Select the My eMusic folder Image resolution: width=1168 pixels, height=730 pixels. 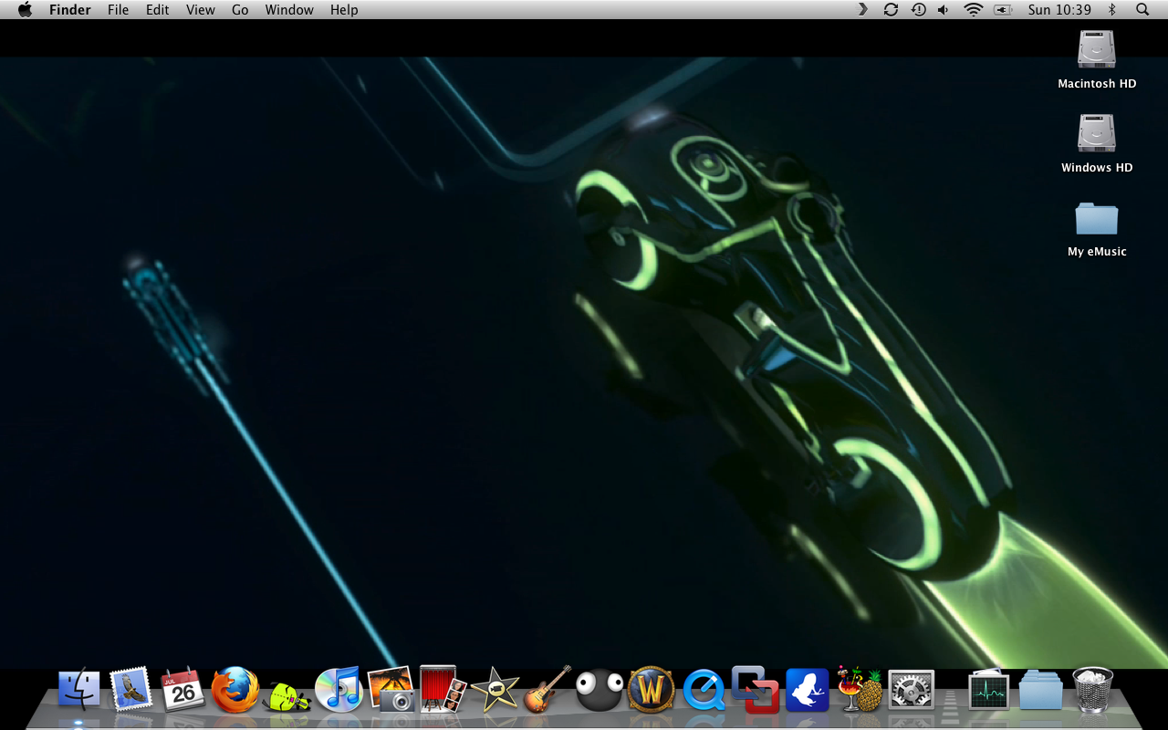click(x=1097, y=219)
